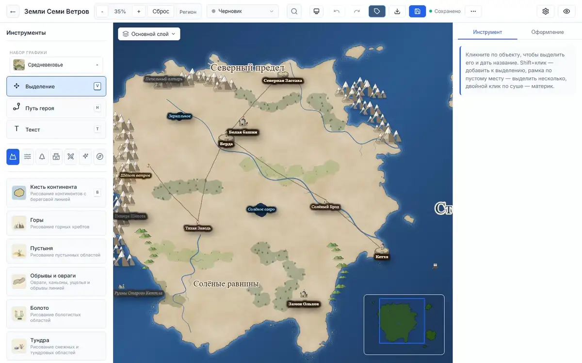
Task: Zoom out with the minus button
Action: tap(102, 11)
